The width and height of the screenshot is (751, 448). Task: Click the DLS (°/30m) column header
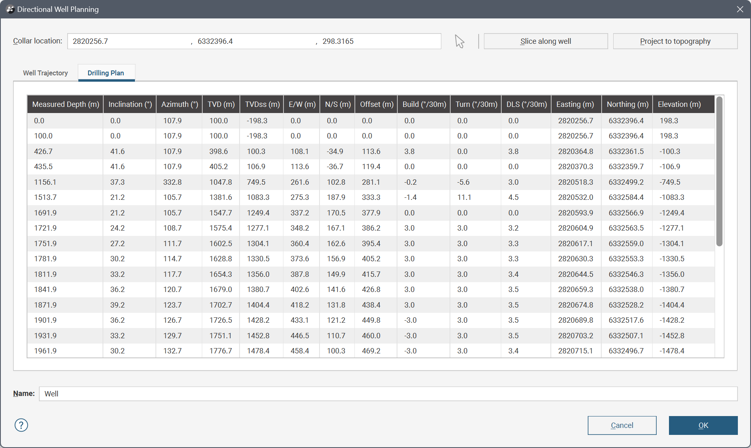pyautogui.click(x=526, y=104)
